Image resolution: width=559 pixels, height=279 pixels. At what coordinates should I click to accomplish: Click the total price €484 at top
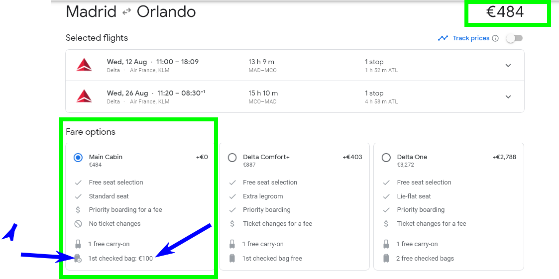[x=505, y=12]
